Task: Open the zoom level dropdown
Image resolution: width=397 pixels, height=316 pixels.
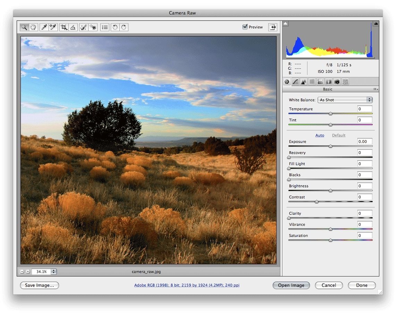Action: pyautogui.click(x=53, y=272)
